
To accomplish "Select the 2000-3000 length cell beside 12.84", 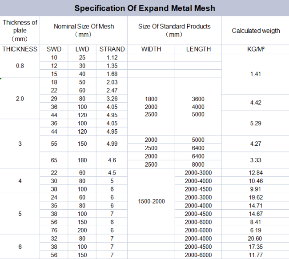I will click(x=198, y=173).
